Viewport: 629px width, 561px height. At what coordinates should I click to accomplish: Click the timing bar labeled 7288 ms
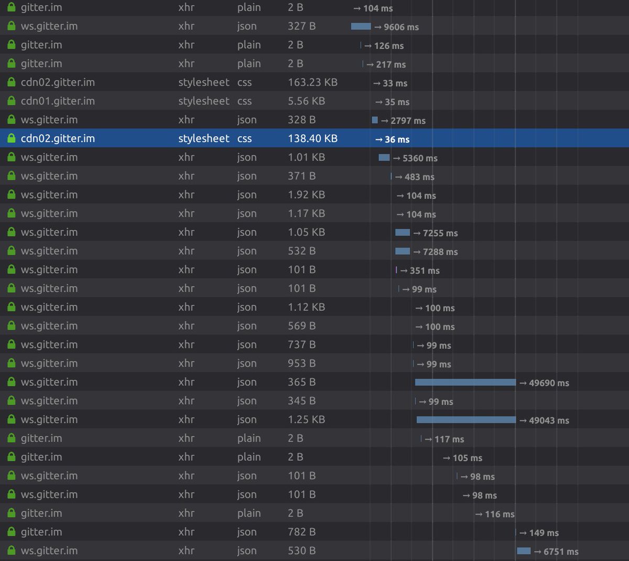pos(403,251)
